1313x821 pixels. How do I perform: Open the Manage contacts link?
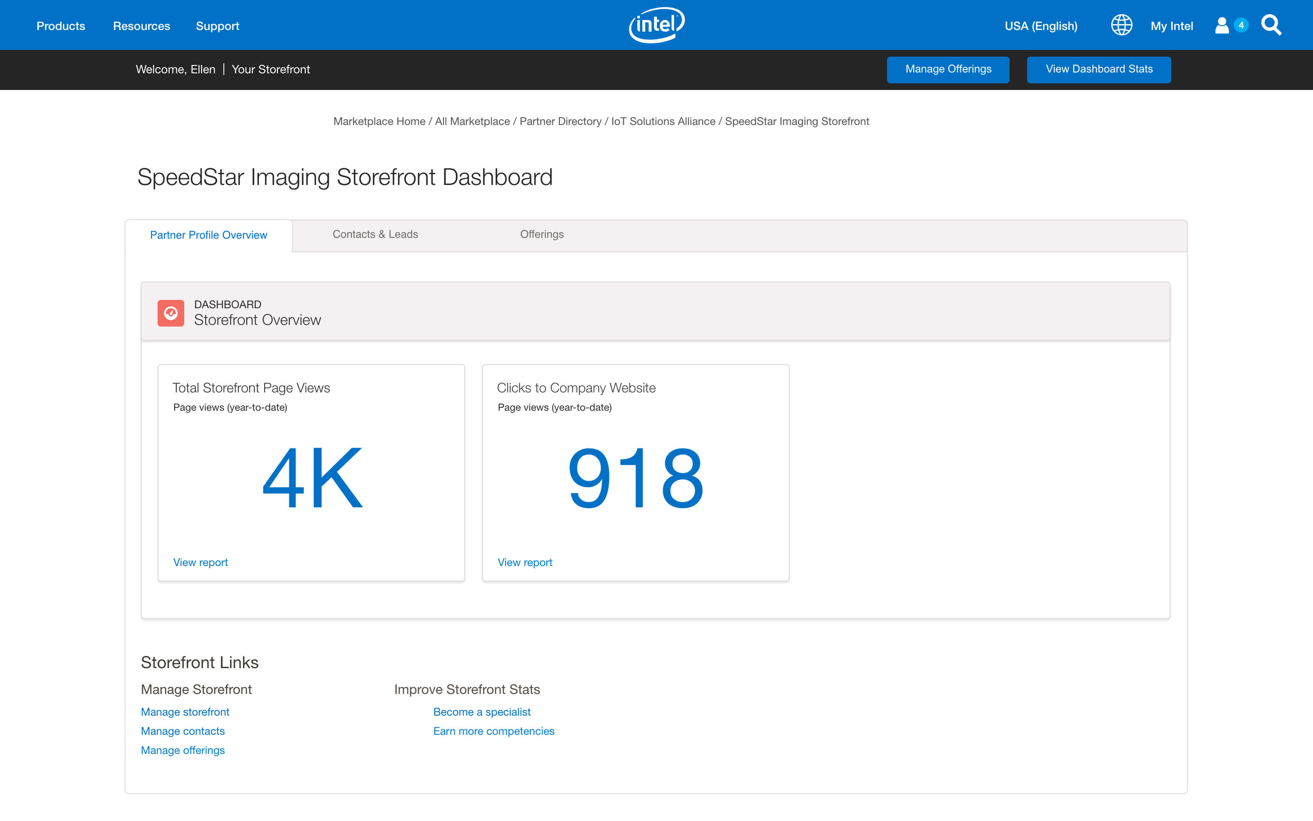click(183, 731)
